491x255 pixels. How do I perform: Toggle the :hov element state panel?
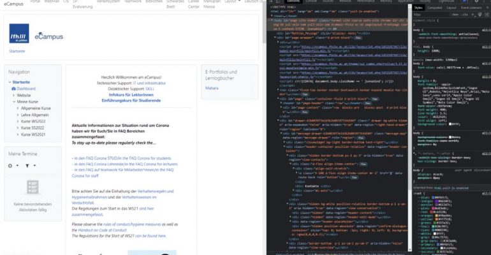click(x=456, y=15)
